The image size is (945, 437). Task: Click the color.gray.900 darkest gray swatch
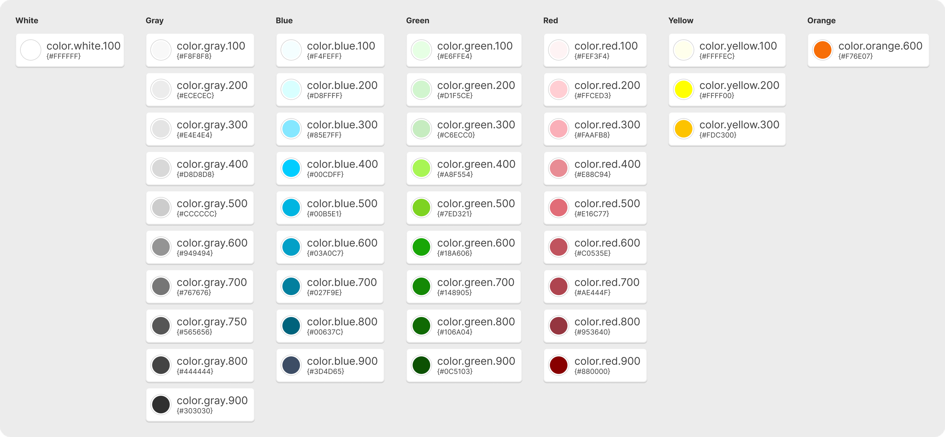pos(161,405)
